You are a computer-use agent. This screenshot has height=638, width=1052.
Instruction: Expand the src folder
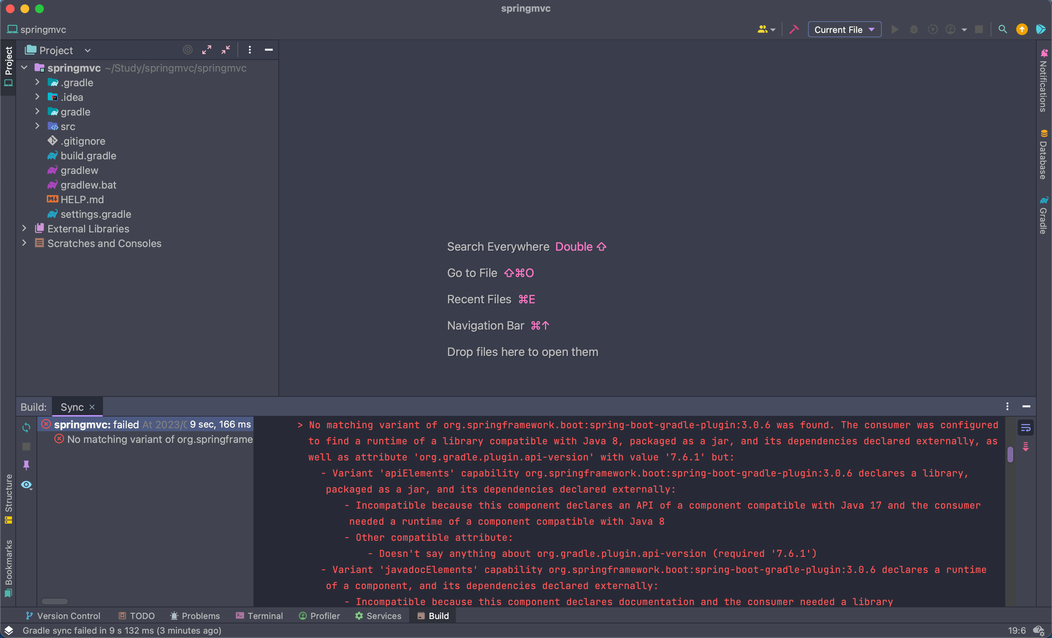tap(37, 126)
